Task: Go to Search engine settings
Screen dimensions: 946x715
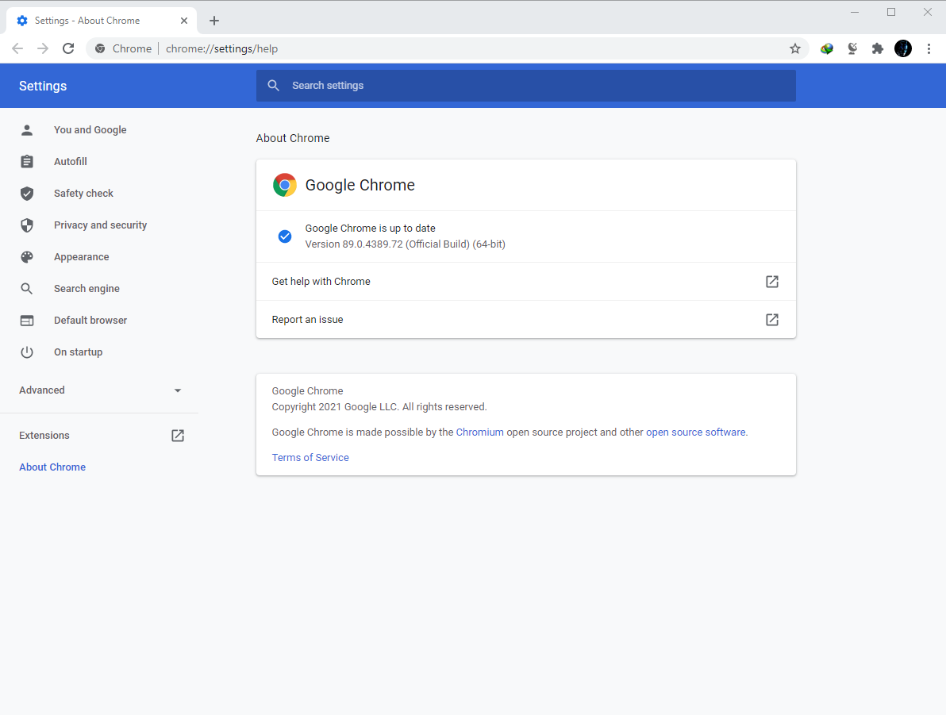Action: (x=87, y=289)
